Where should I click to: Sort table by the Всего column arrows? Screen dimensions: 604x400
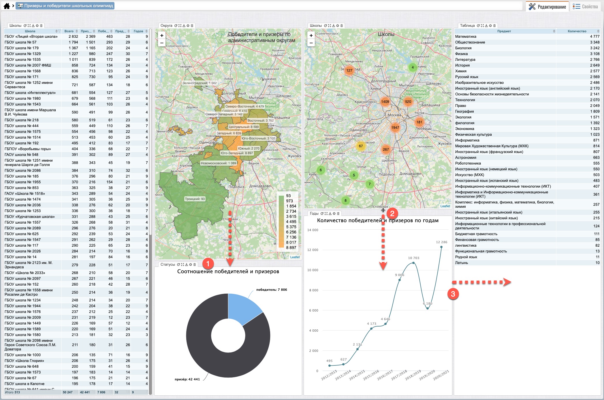(x=77, y=31)
